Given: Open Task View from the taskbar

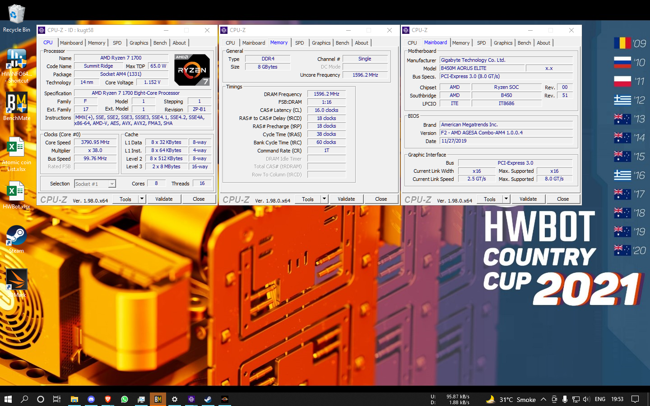Looking at the screenshot, I should [57, 399].
